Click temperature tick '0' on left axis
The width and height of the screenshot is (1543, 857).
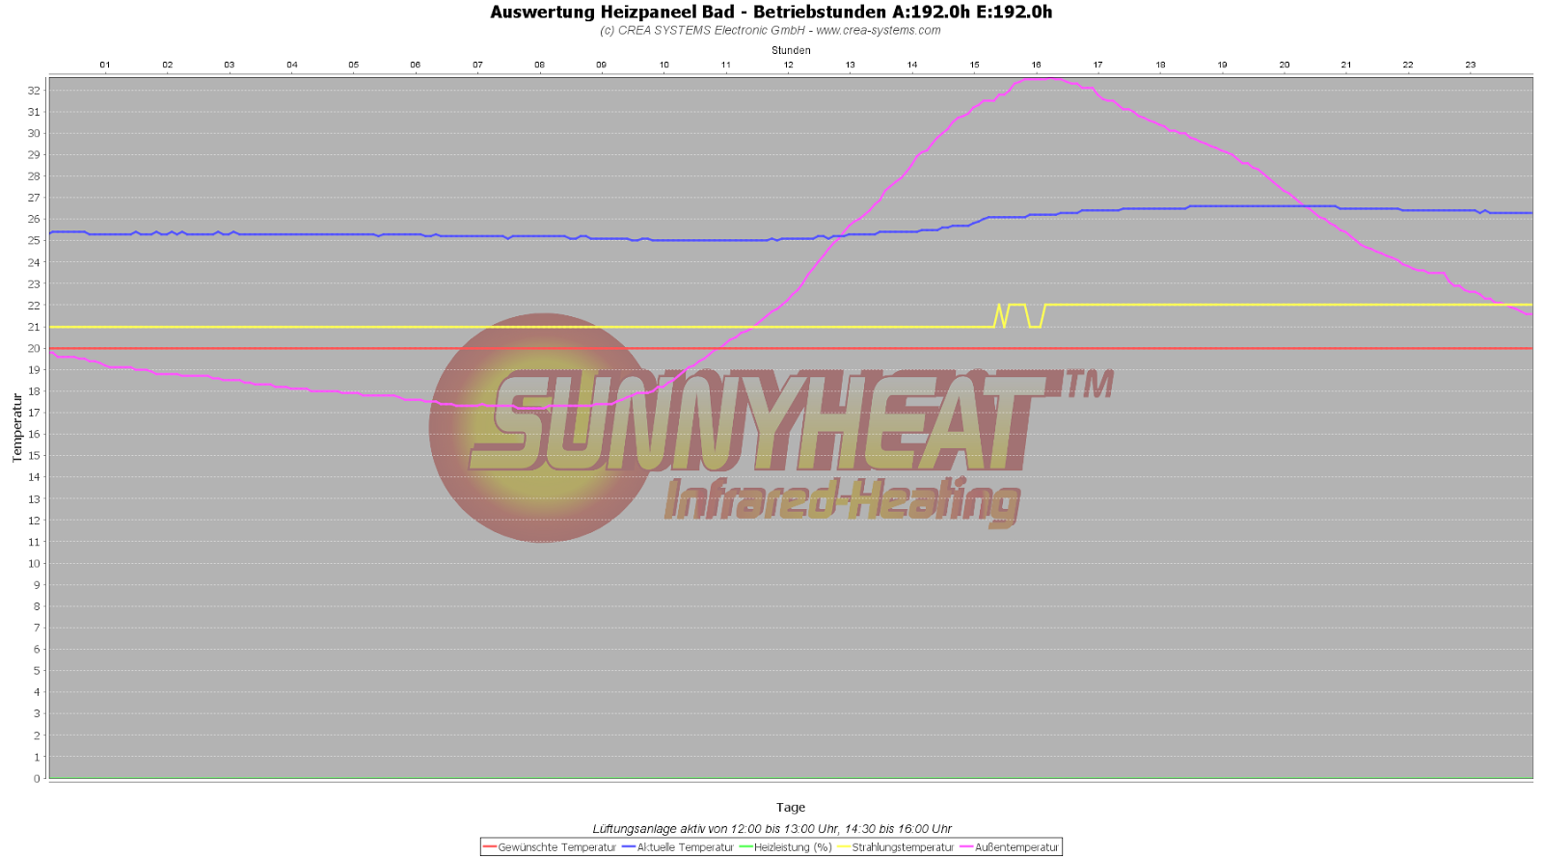(x=37, y=778)
